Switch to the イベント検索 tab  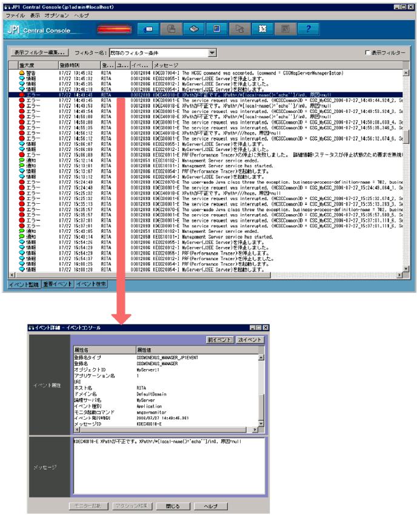click(91, 284)
